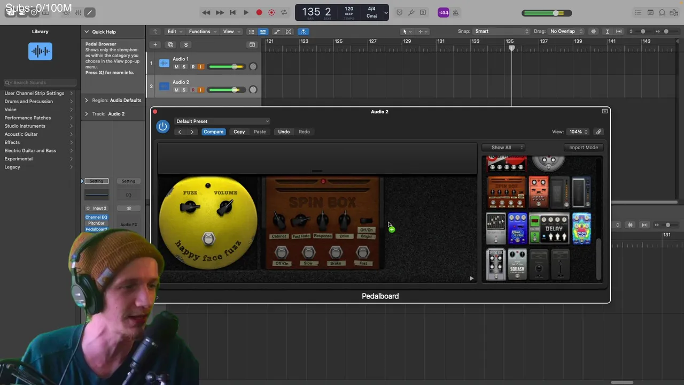The image size is (684, 385).
Task: Open the Functions menu
Action: tap(202, 32)
